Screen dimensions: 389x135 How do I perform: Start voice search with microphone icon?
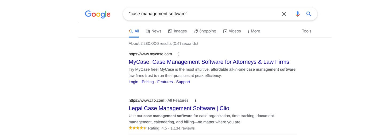click(x=298, y=14)
